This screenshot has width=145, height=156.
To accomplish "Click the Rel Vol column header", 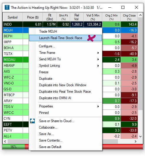I will pos(77,17).
